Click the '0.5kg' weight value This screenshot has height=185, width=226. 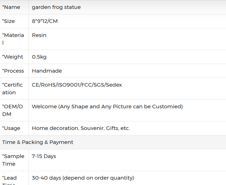(39, 57)
